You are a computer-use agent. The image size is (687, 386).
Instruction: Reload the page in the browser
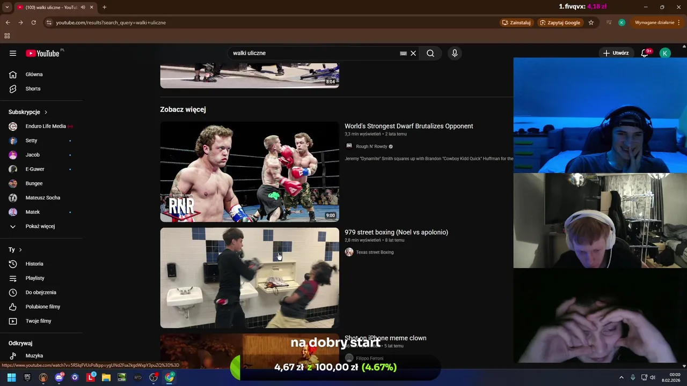coord(33,23)
